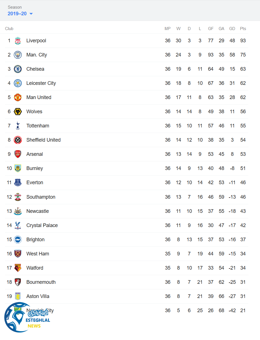This screenshot has width=260, height=340.
Task: Click the Leicester City crest icon
Action: pyautogui.click(x=18, y=83)
